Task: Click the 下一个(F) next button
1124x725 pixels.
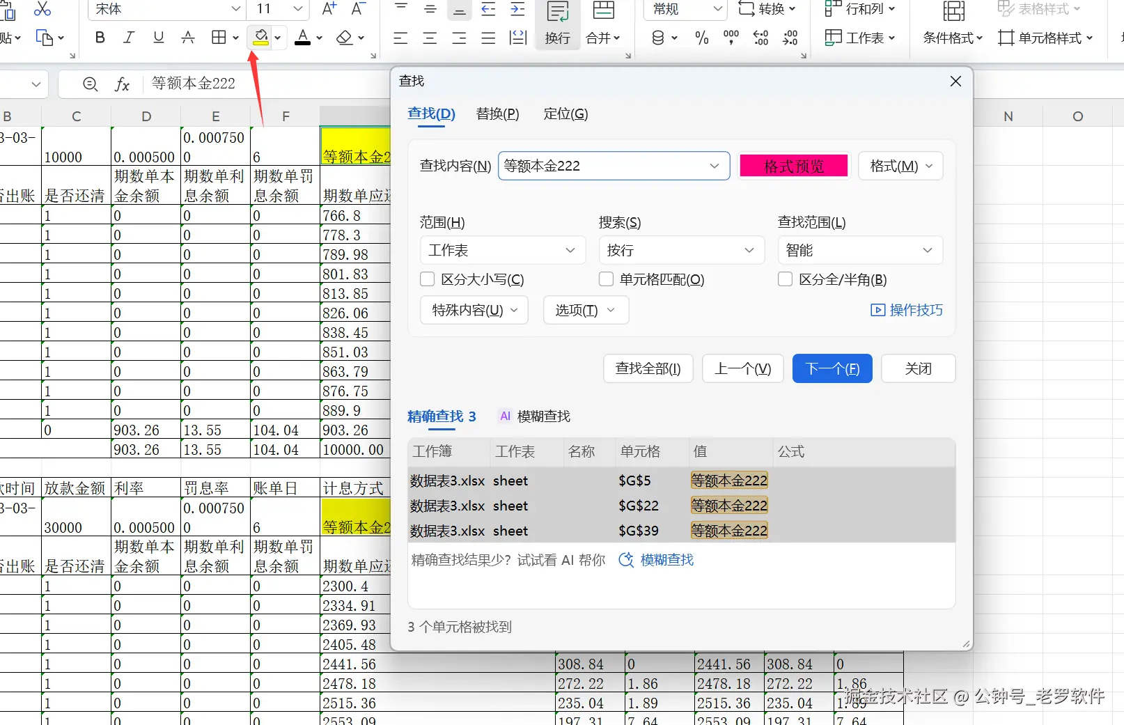Action: [832, 368]
